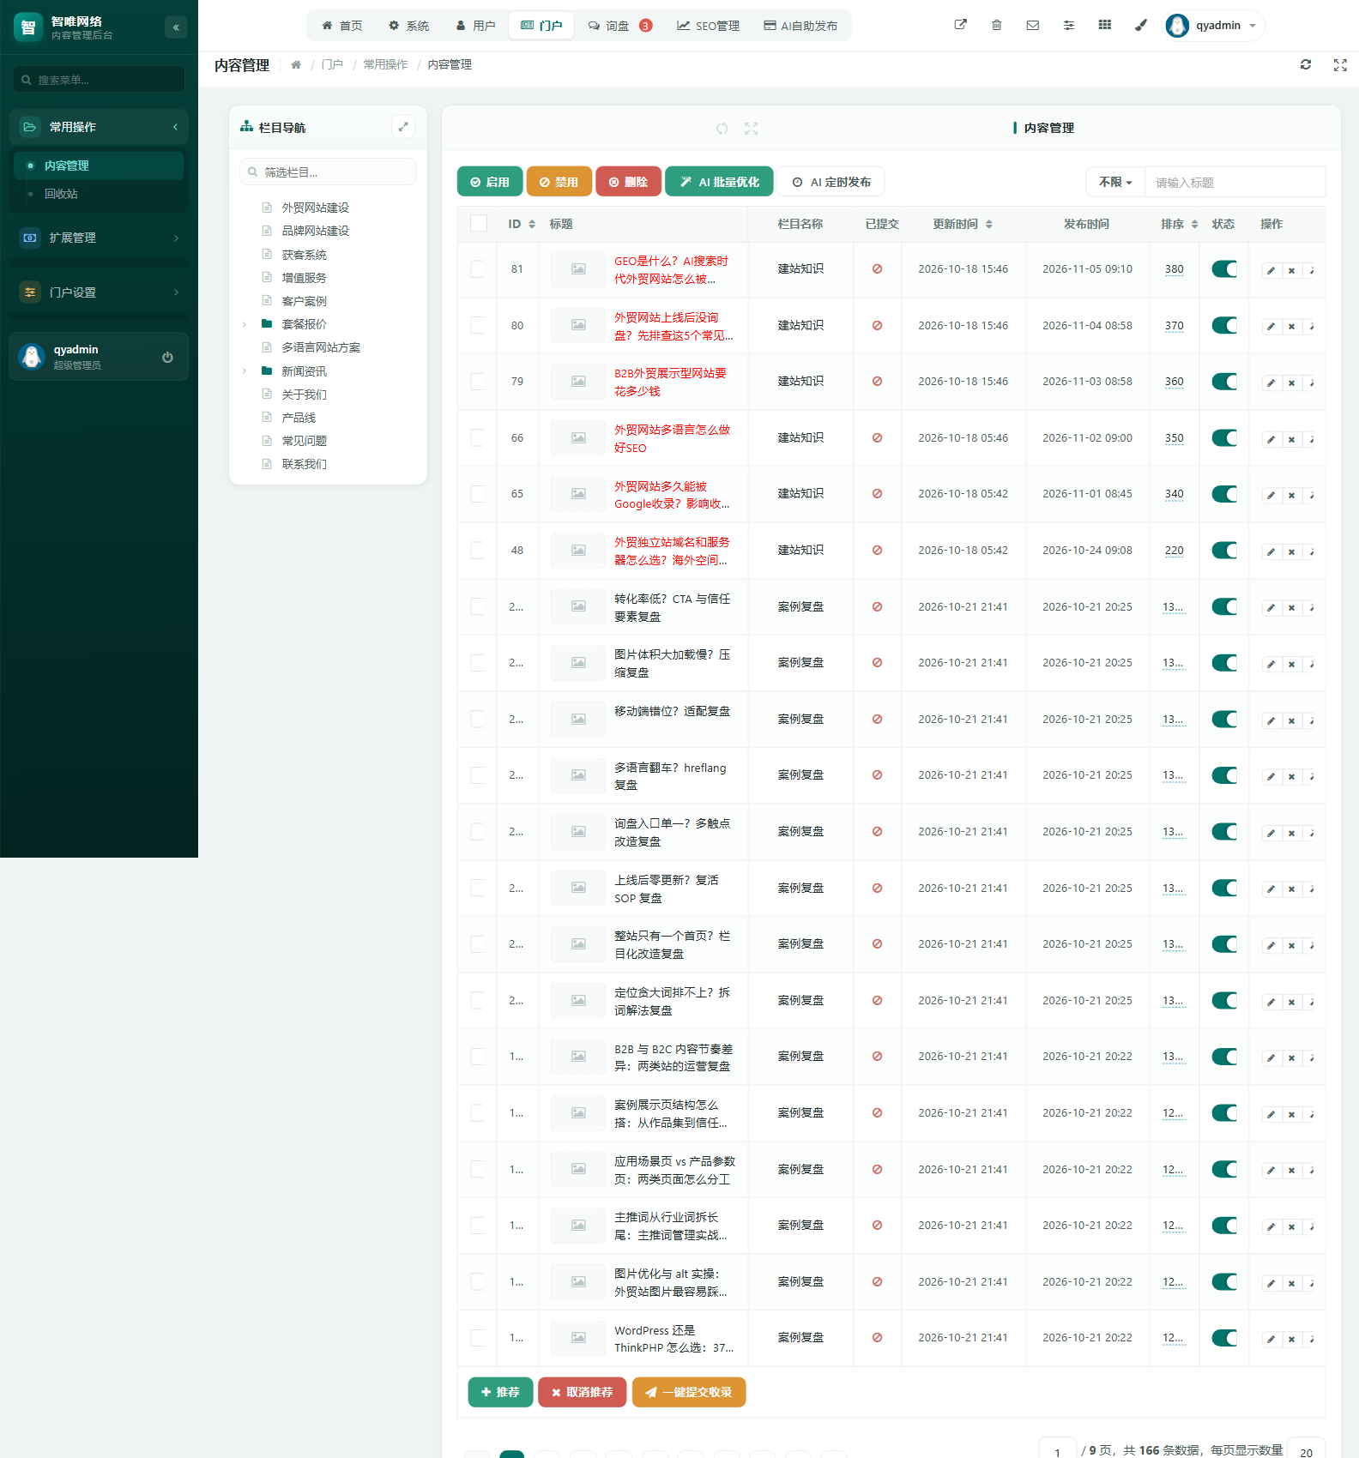Viewport: 1359px width, 1458px height.
Task: Expand the 栏目导航 panel with its arrow icon
Action: [x=403, y=127]
